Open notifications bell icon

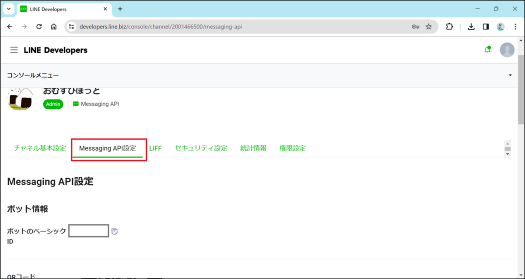click(x=487, y=50)
